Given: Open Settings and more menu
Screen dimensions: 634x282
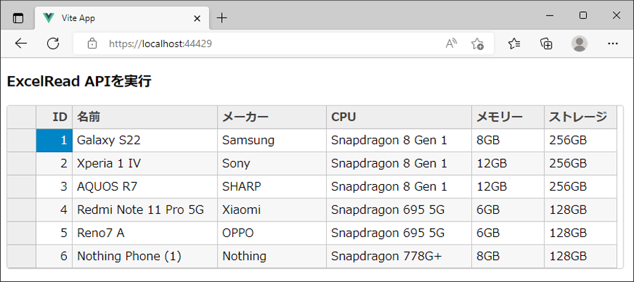Looking at the screenshot, I should pos(613,44).
